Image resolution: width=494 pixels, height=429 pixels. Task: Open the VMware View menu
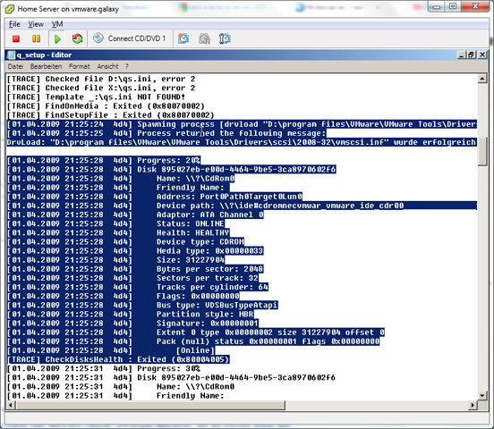36,24
